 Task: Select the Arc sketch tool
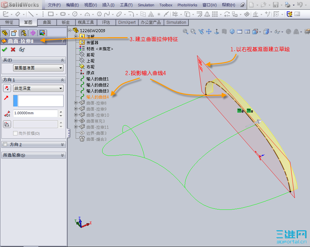click(87, 14)
